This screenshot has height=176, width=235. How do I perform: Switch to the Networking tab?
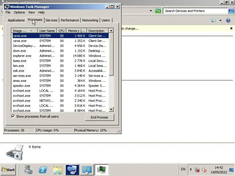pyautogui.click(x=90, y=20)
